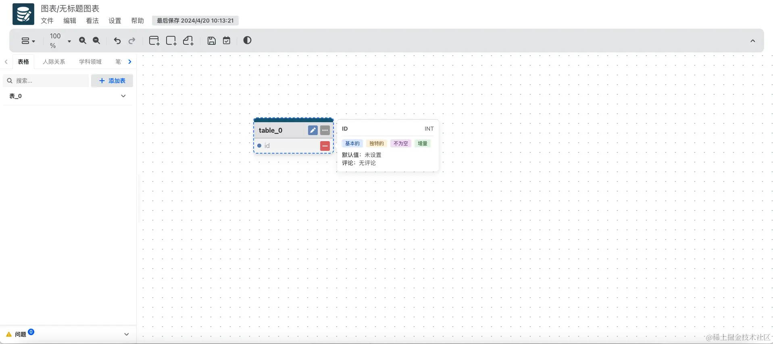Click the id field row in table_0
Viewport: 773px width, 344px height.
[x=294, y=146]
